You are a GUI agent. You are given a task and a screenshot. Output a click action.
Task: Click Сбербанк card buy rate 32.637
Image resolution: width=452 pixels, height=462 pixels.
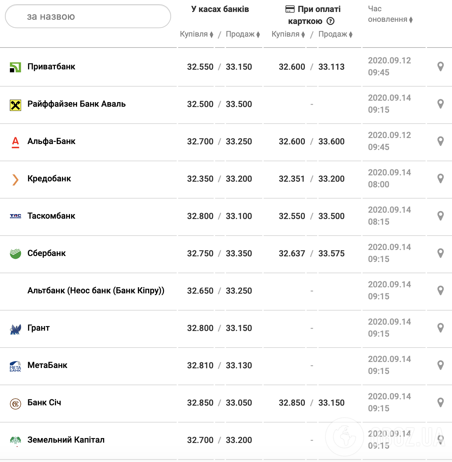[x=292, y=254]
